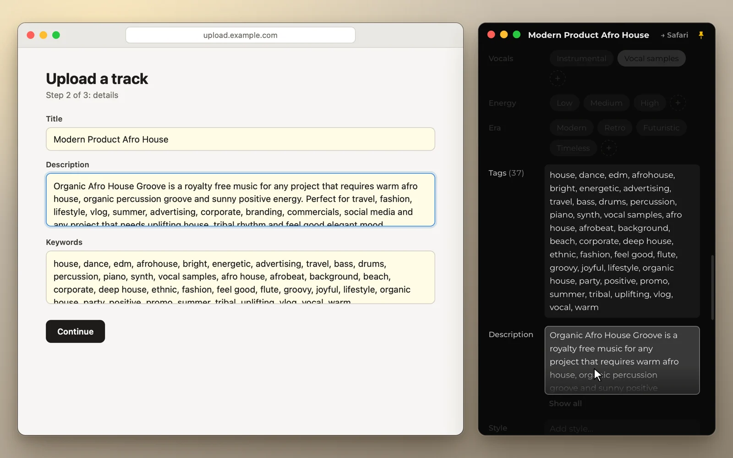Screen dimensions: 733x458
Task: Maximize the Modern Product Afro House panel
Action: (x=517, y=35)
